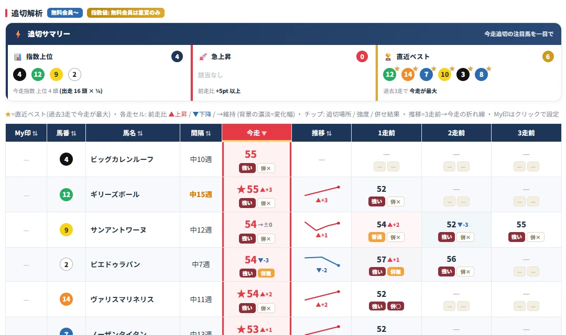Click starred badge 14 in 直近ベスト card
This screenshot has height=335, width=566.
pos(408,75)
